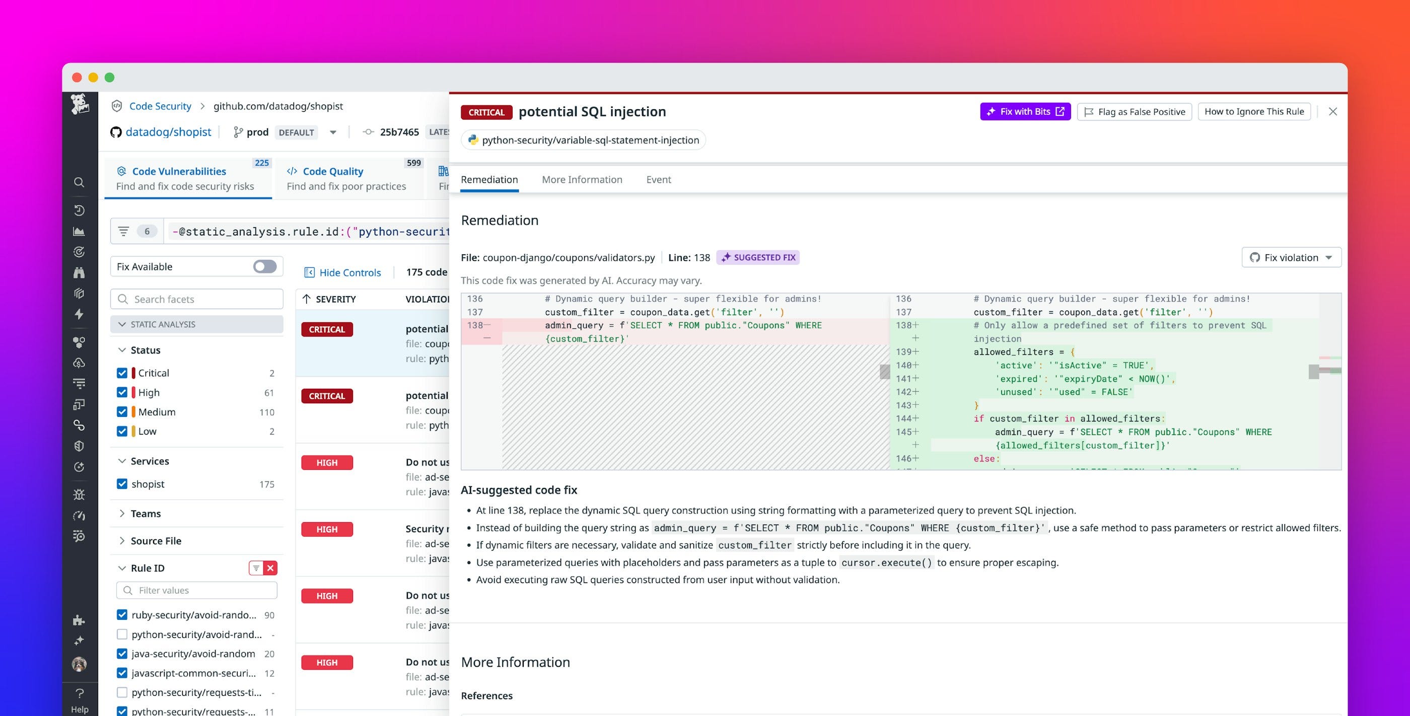Click your profile avatar at sidebar bottom

coord(80,665)
